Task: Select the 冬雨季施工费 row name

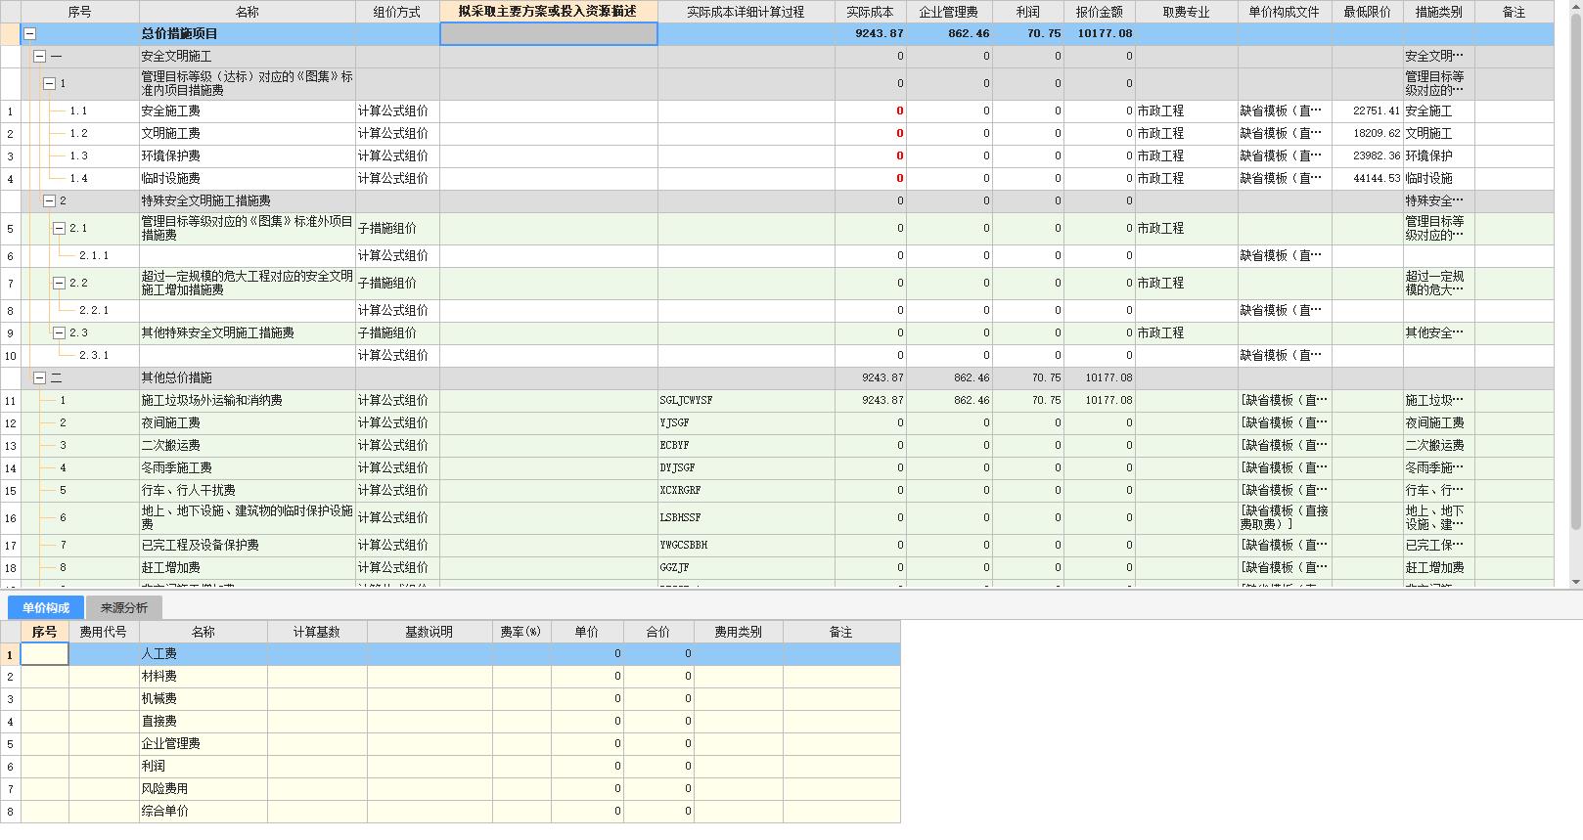Action: point(177,468)
